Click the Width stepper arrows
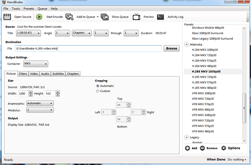 point(31,93)
